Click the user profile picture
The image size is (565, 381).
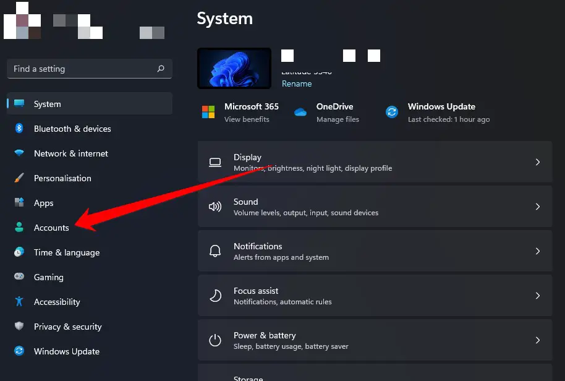click(22, 20)
